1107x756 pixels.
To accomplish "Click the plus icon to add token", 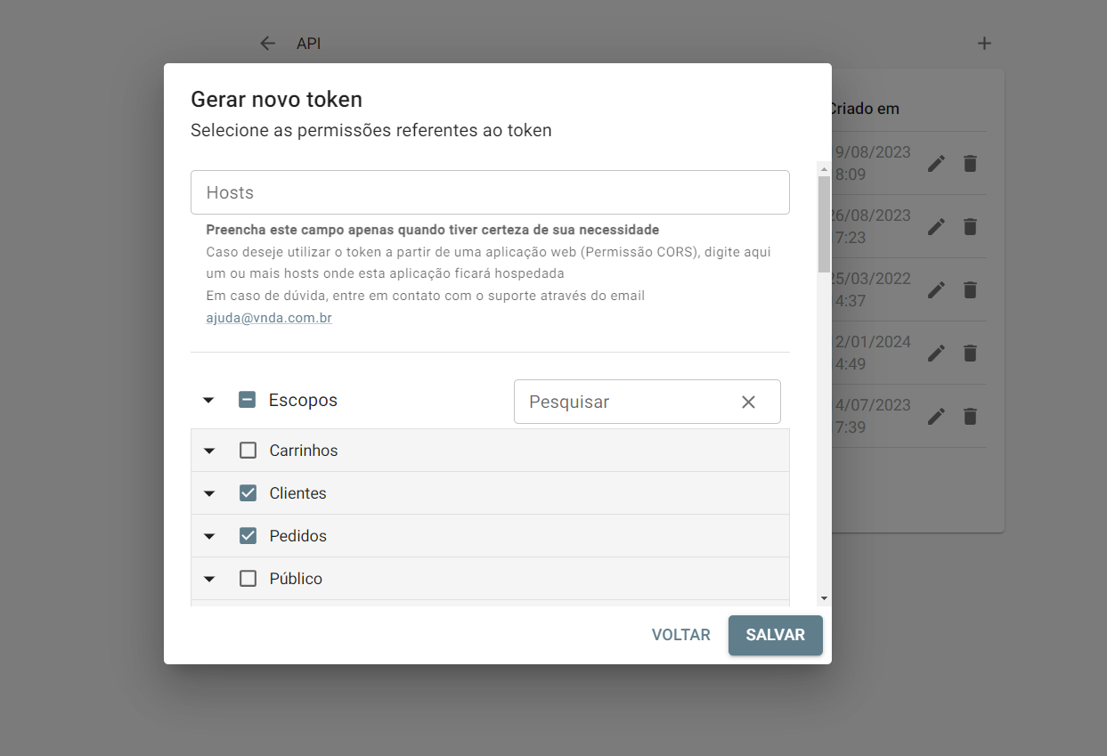I will (x=984, y=44).
